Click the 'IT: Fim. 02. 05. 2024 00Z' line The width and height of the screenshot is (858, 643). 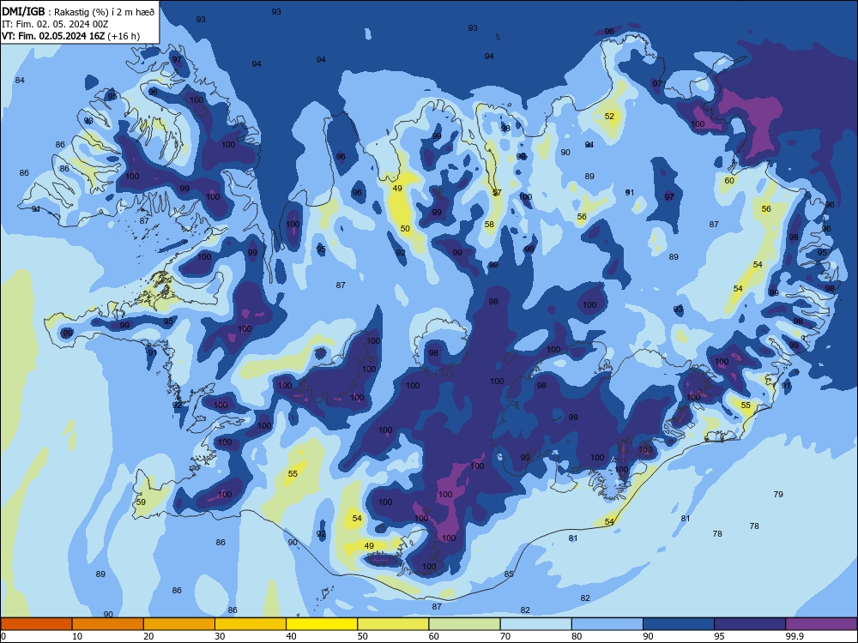coord(55,24)
